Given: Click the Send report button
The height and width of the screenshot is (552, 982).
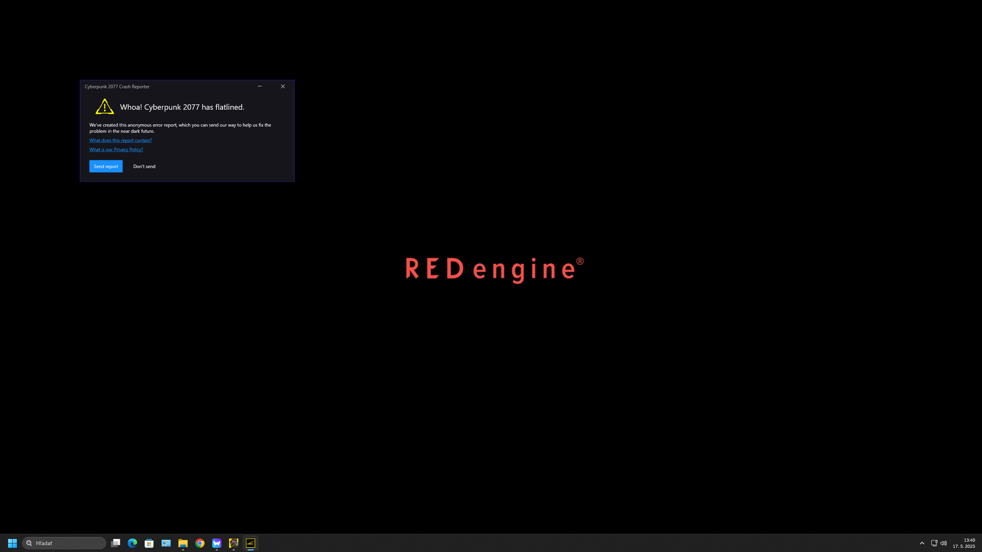Looking at the screenshot, I should 106,166.
